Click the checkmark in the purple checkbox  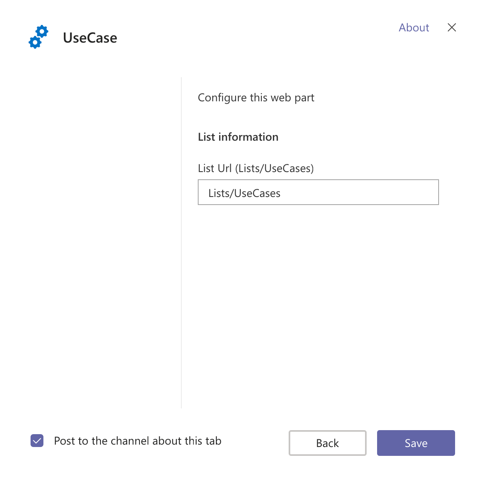pos(37,441)
